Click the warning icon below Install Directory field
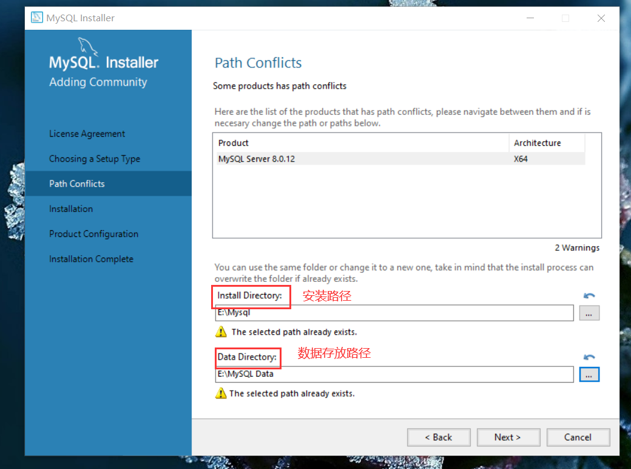The height and width of the screenshot is (469, 631). (x=221, y=332)
